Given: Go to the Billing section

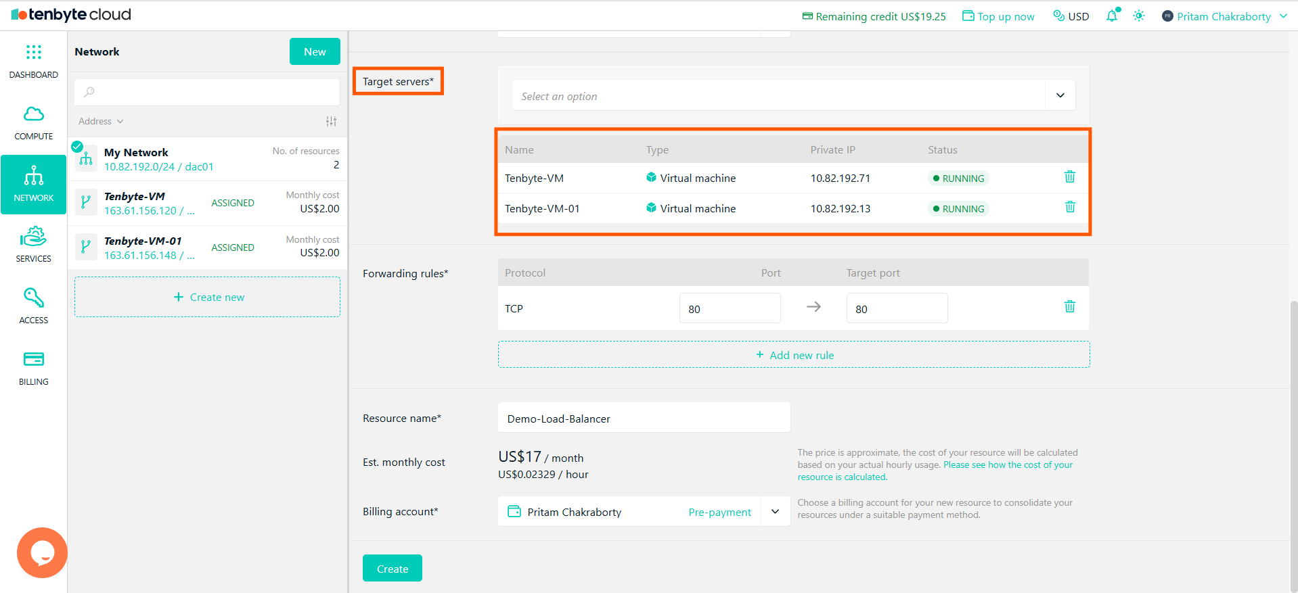Looking at the screenshot, I should tap(33, 369).
